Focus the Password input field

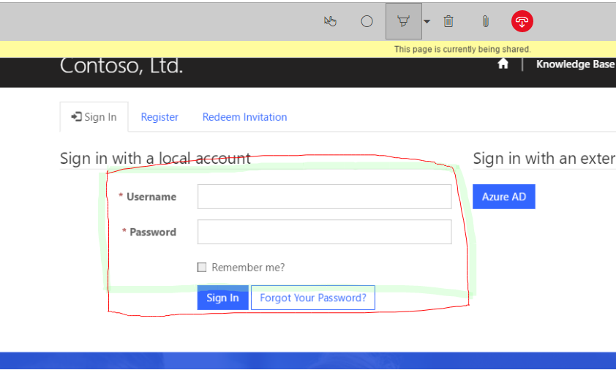324,232
